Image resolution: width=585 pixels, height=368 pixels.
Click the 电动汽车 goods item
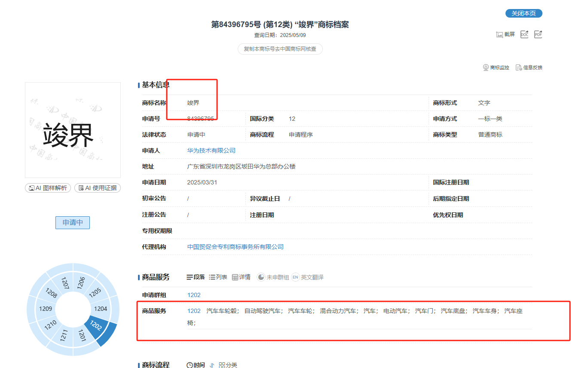(395, 311)
